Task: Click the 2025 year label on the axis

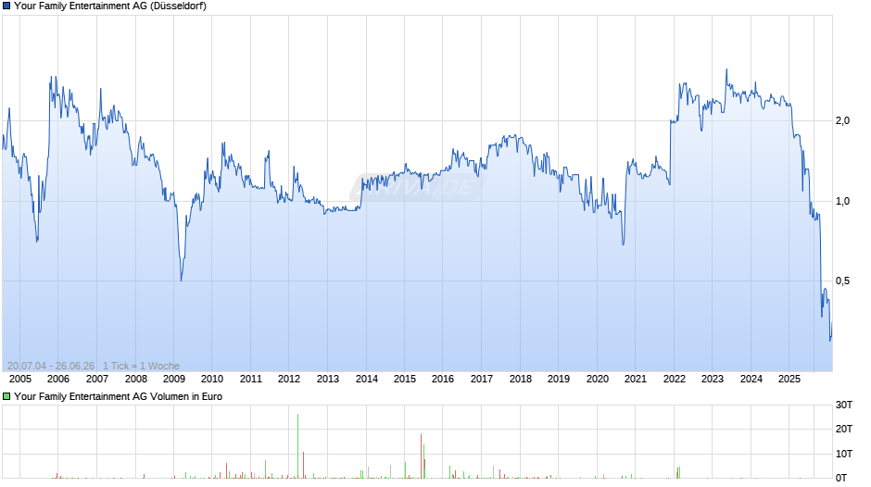Action: [x=789, y=379]
